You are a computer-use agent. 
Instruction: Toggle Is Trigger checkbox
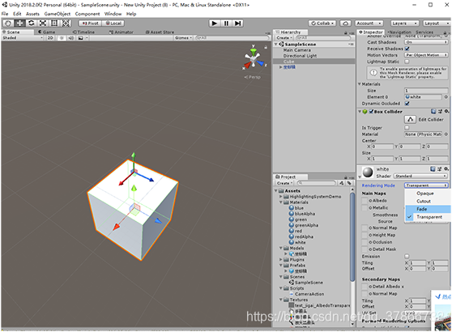click(x=407, y=128)
